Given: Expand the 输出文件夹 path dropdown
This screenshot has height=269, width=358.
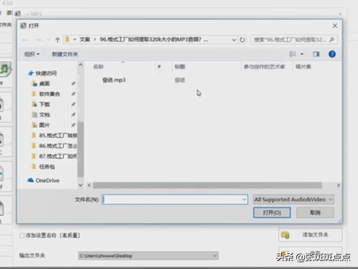Looking at the screenshot, I should pyautogui.click(x=215, y=256).
